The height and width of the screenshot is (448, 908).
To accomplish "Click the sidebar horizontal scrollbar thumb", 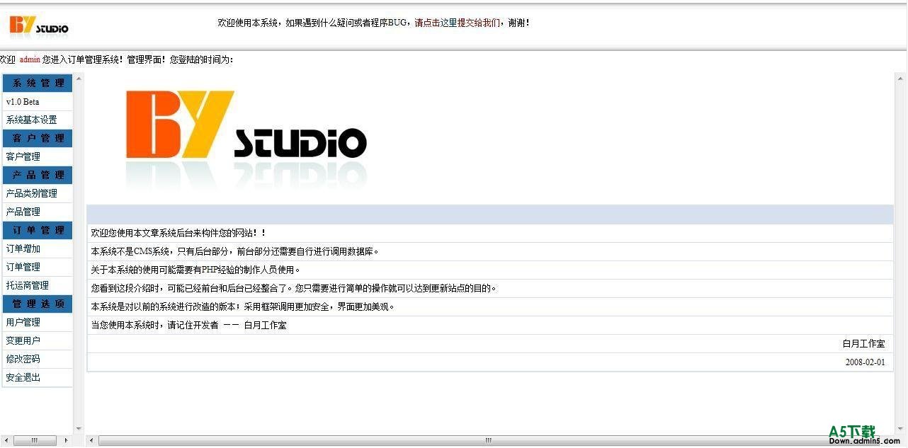I will click(x=35, y=440).
